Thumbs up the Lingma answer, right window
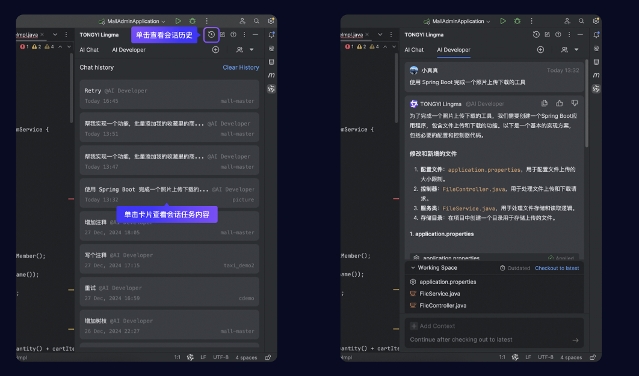 [559, 103]
